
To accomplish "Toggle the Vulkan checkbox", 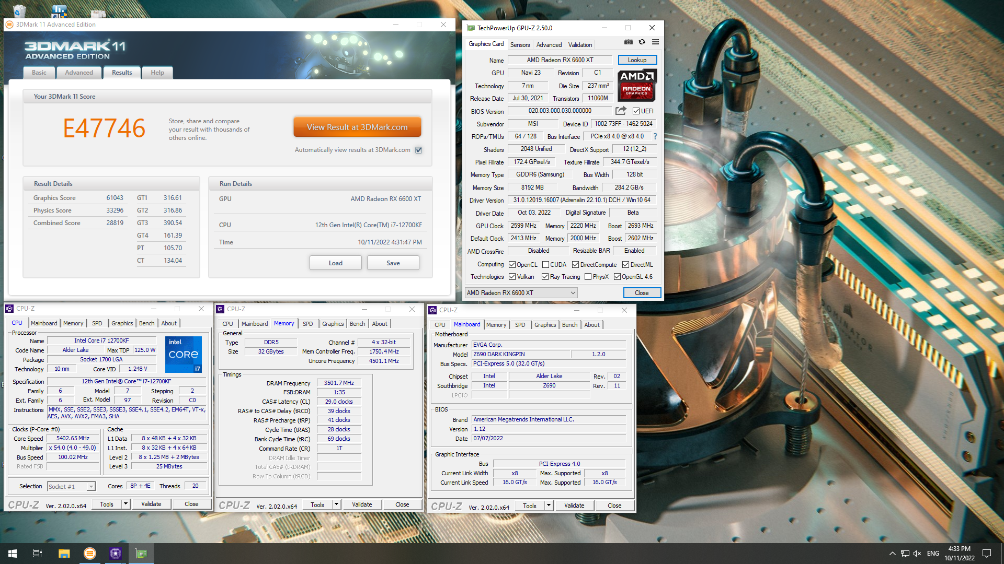I will [512, 277].
